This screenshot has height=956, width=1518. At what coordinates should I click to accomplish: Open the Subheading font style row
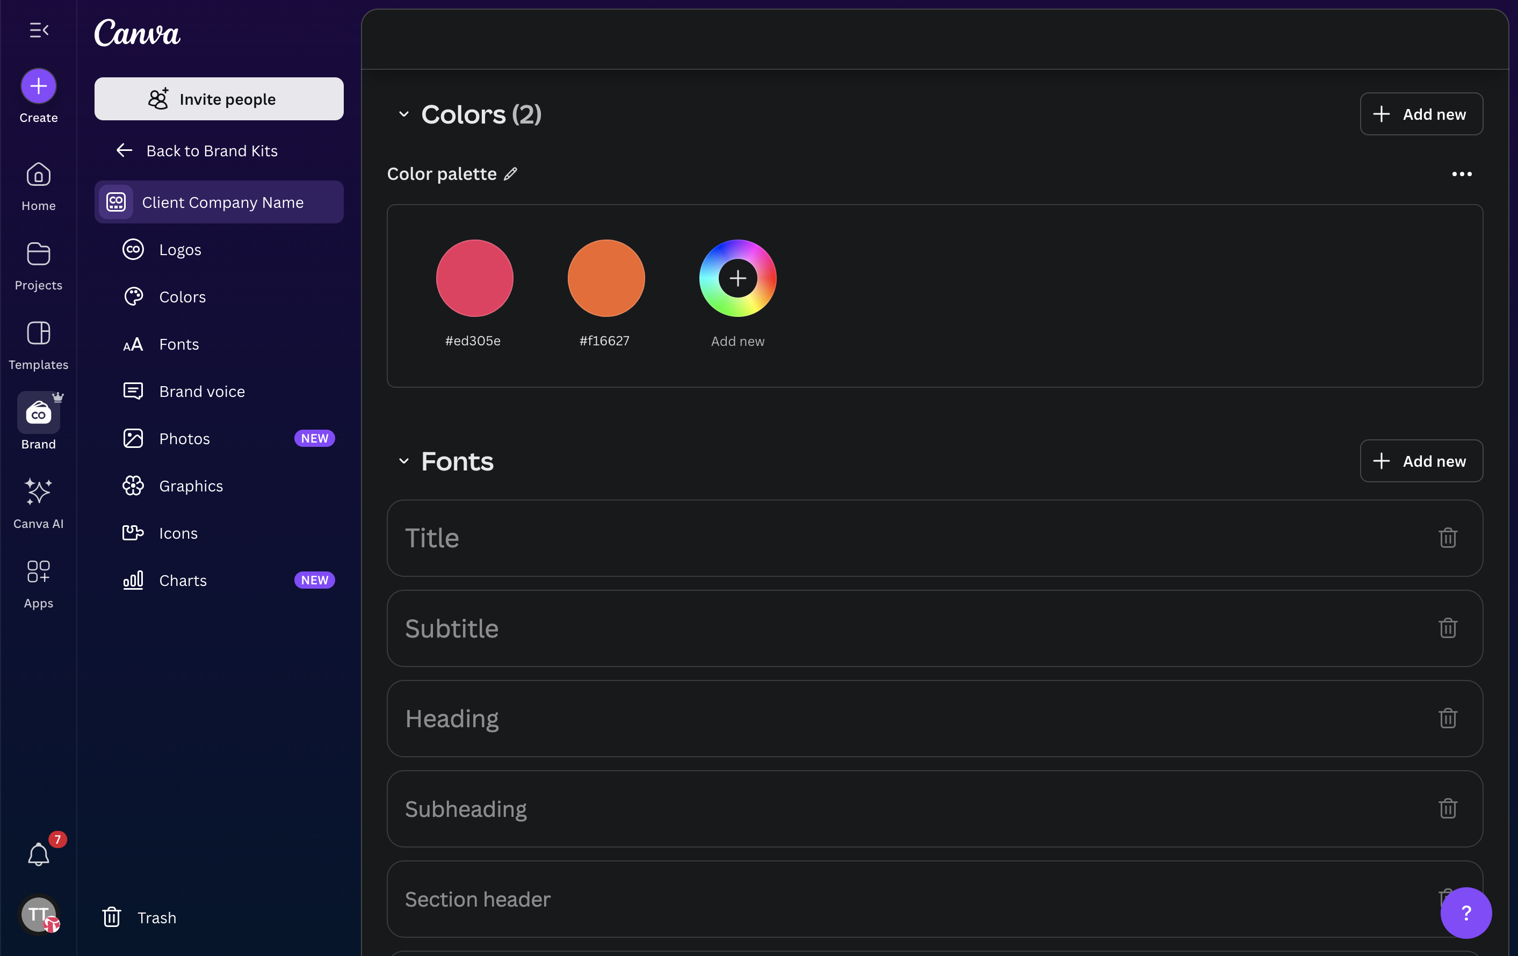coord(934,808)
